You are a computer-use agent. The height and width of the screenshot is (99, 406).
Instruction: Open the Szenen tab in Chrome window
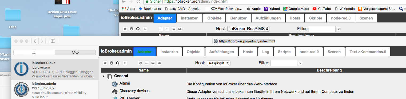tap(366, 18)
